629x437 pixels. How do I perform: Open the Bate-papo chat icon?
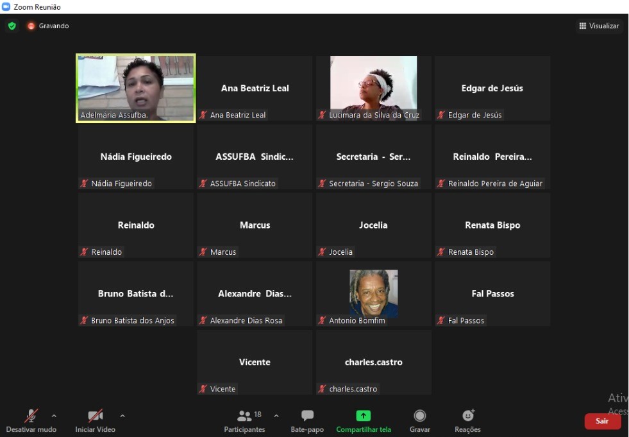click(x=307, y=416)
